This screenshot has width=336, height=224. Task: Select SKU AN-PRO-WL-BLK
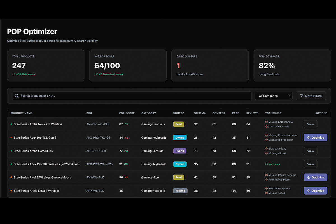(x=98, y=124)
